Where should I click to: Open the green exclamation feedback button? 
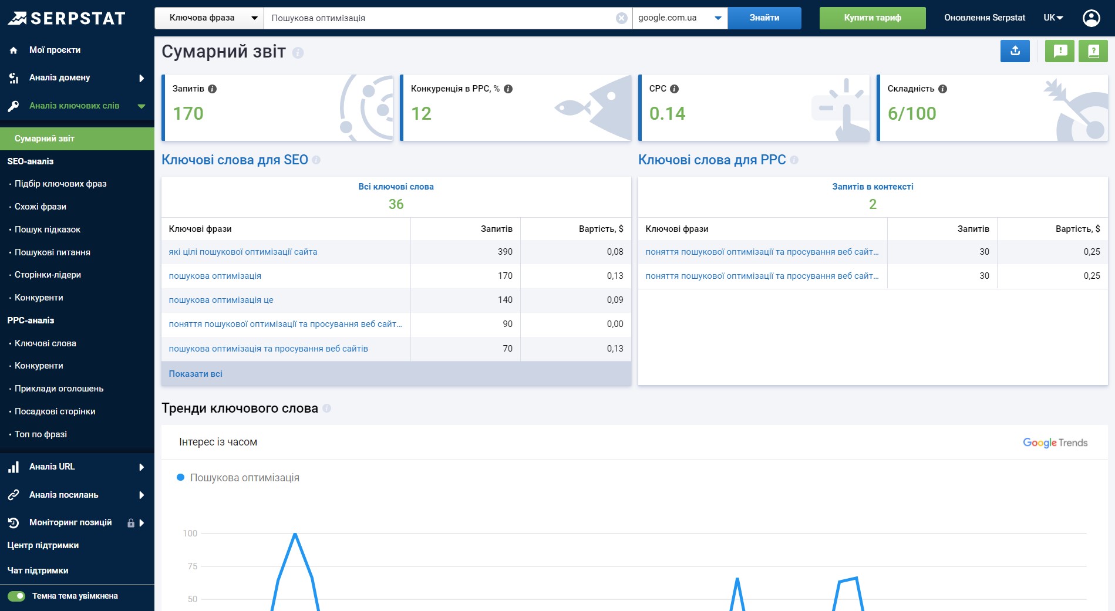tap(1060, 51)
